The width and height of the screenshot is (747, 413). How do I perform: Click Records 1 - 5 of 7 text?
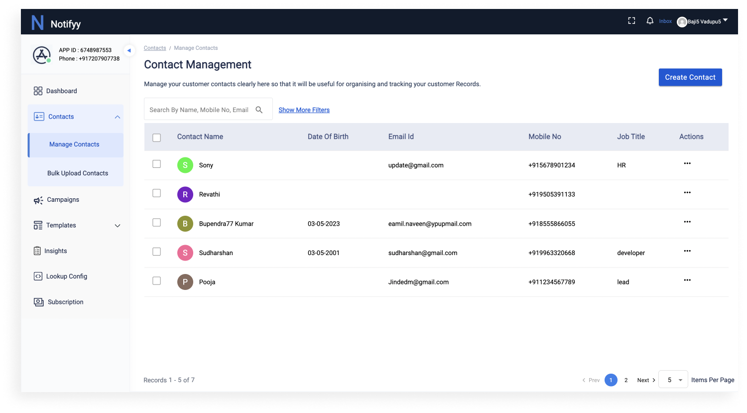click(169, 380)
